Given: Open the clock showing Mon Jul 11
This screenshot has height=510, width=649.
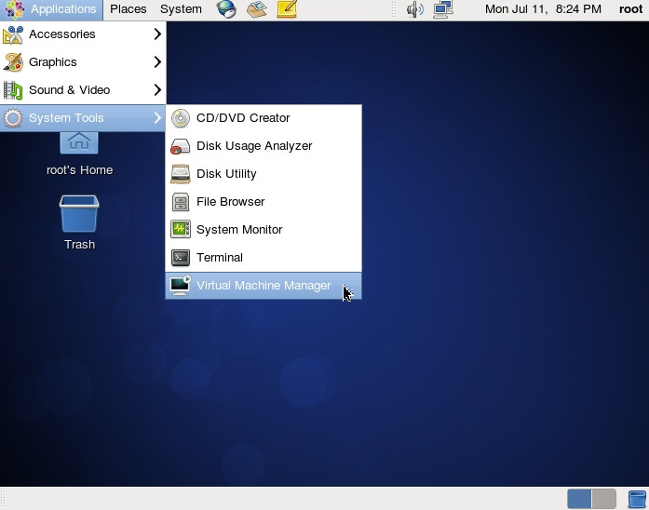Looking at the screenshot, I should tap(543, 9).
